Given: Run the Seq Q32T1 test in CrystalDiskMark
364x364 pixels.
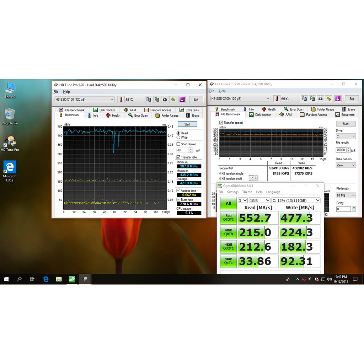Looking at the screenshot, I should point(229,218).
